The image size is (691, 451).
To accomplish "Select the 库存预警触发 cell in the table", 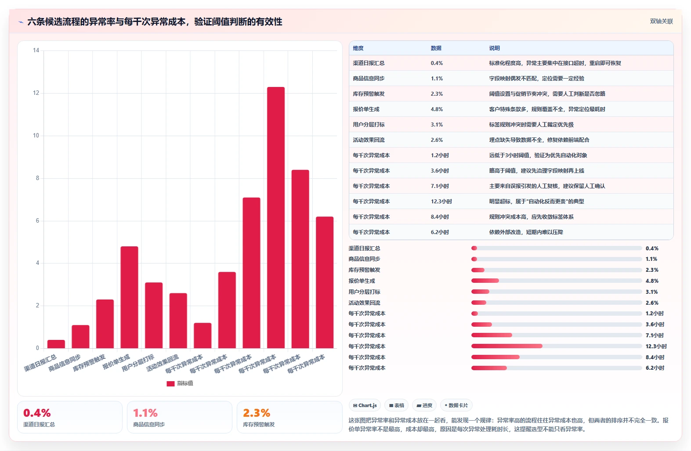I will pyautogui.click(x=369, y=94).
